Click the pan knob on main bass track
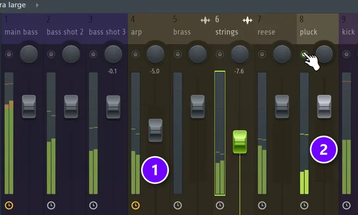The width and height of the screenshot is (358, 215). (x=29, y=54)
